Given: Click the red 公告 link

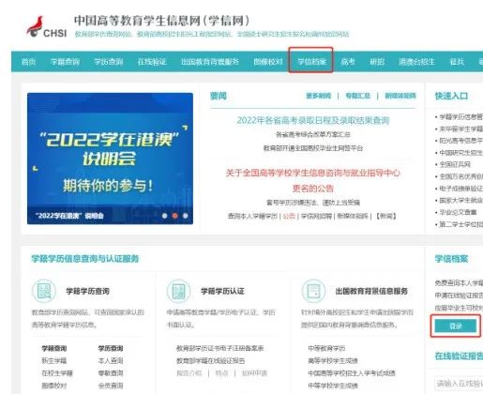Looking at the screenshot, I should tap(289, 216).
